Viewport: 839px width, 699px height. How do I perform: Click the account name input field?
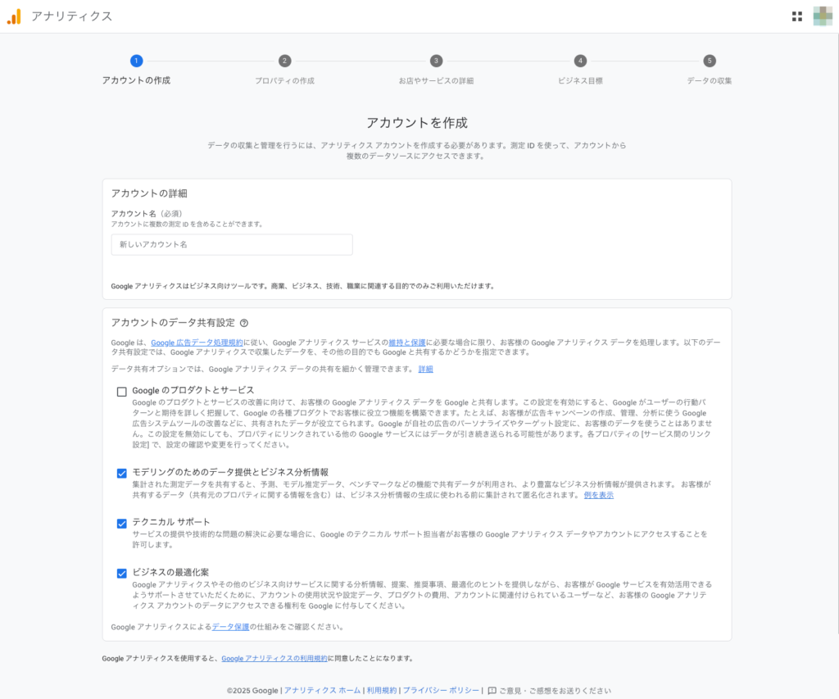(x=232, y=244)
